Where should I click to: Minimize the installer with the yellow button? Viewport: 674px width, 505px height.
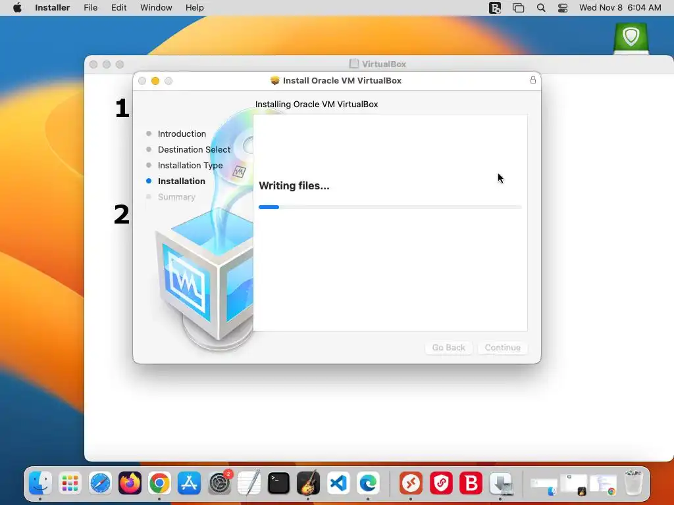coord(155,81)
